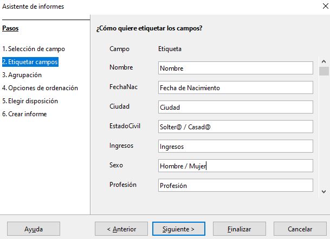This screenshot has width=330, height=239.
Task: Edit the Solter@ / Casad@ label field
Action: (236, 127)
